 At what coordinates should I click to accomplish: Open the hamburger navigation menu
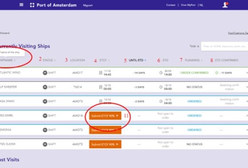point(22,5)
